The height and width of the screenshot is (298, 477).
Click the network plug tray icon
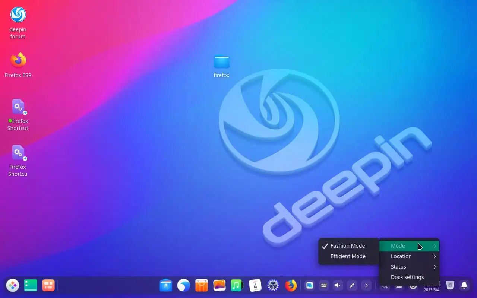pyautogui.click(x=352, y=286)
